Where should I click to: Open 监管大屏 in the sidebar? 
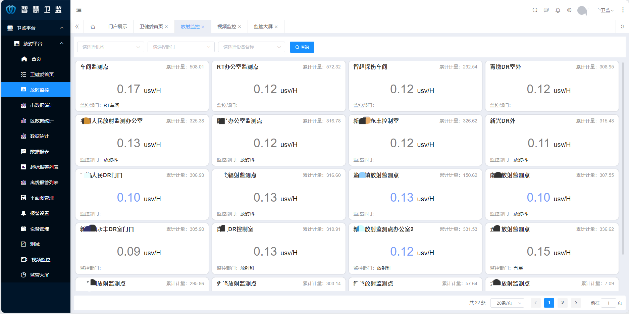point(36,275)
